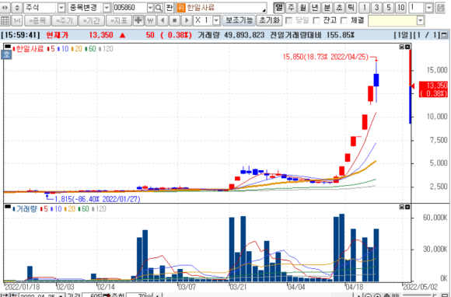Toggle the ₩ price display icon

point(150,21)
